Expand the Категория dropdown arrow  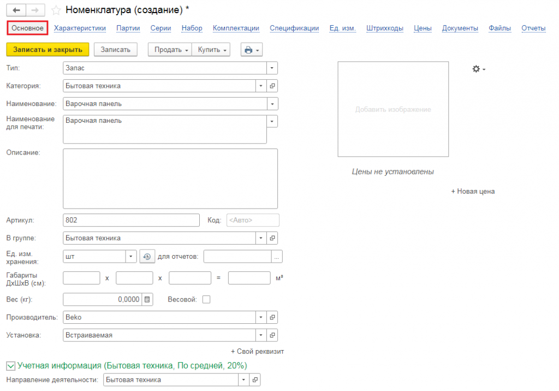261,86
